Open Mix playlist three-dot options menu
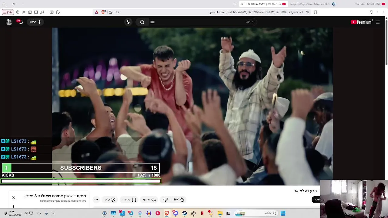The height and width of the screenshot is (218, 388). coord(13,206)
